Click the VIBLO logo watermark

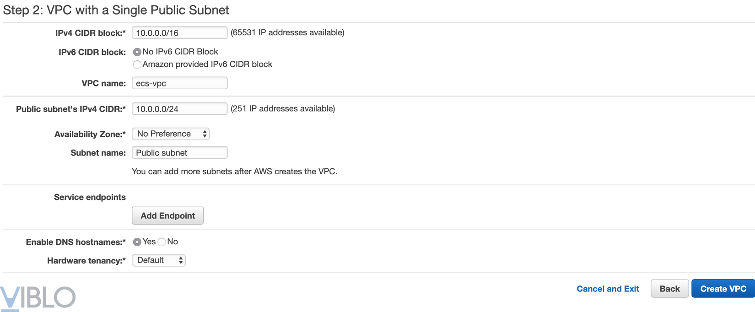[38, 298]
